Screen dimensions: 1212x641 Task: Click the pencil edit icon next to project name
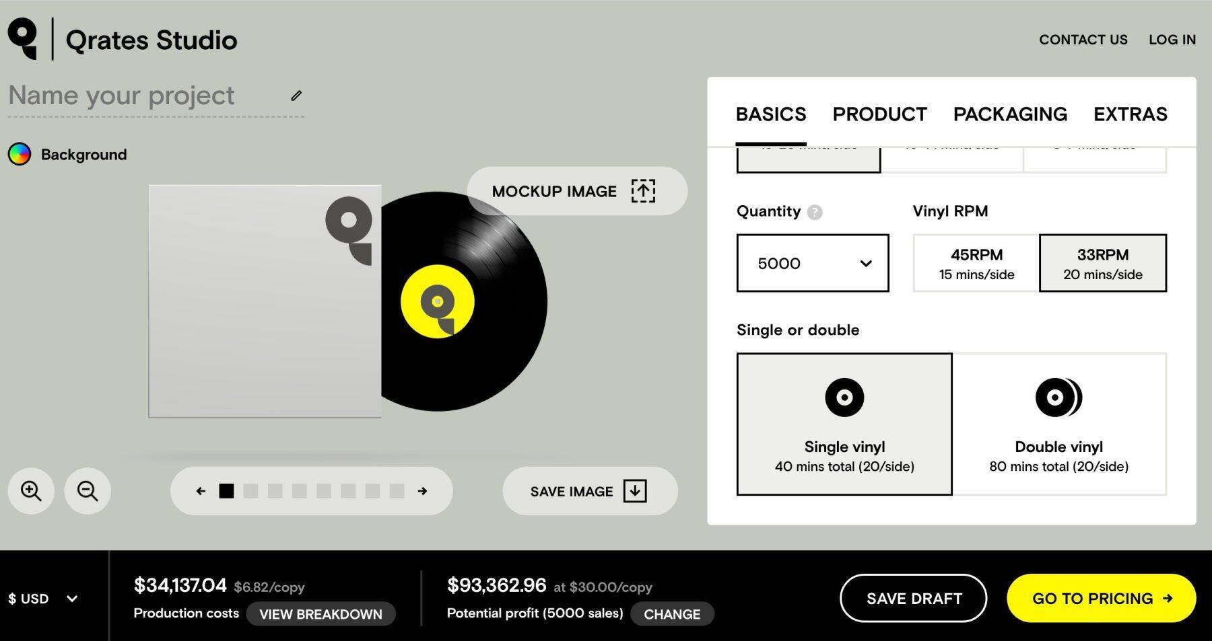[296, 96]
